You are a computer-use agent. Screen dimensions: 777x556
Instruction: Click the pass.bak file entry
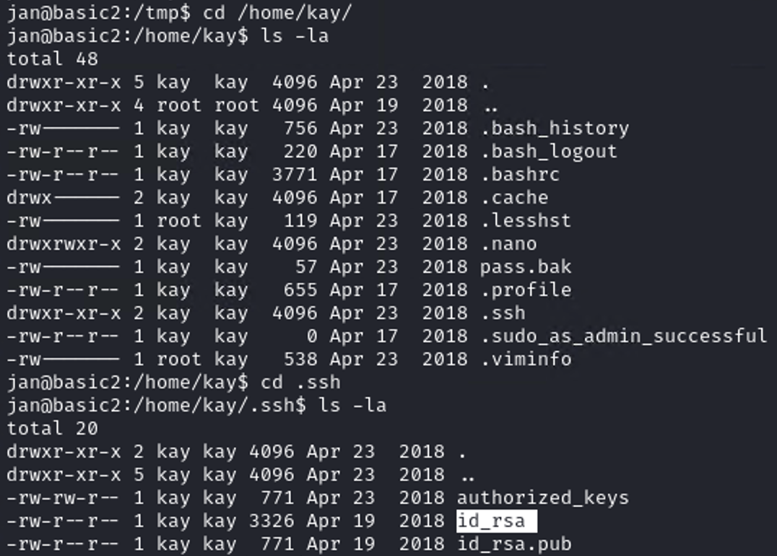(526, 266)
